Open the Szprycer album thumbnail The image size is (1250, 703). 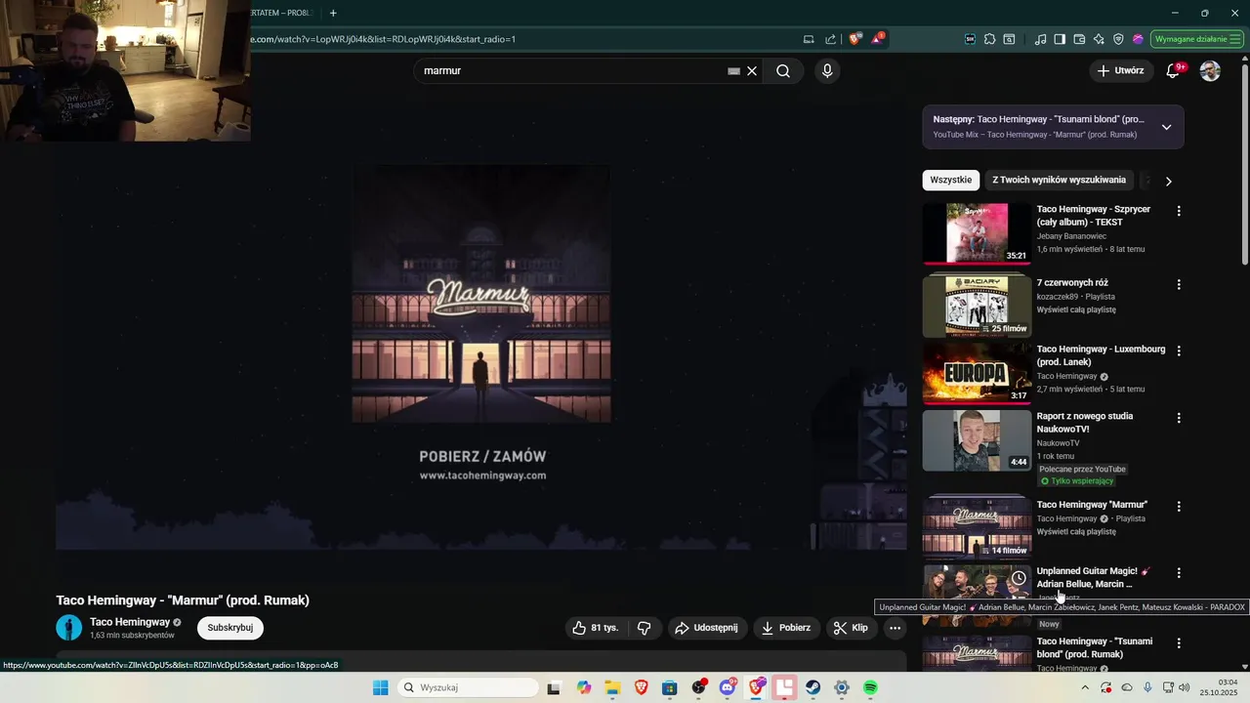pyautogui.click(x=977, y=233)
